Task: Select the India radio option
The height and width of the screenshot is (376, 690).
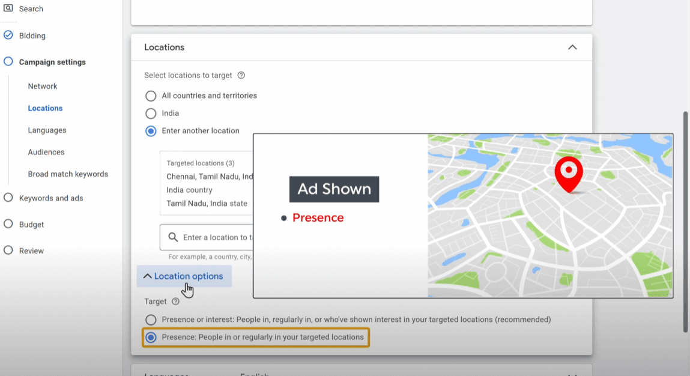Action: [x=151, y=114]
